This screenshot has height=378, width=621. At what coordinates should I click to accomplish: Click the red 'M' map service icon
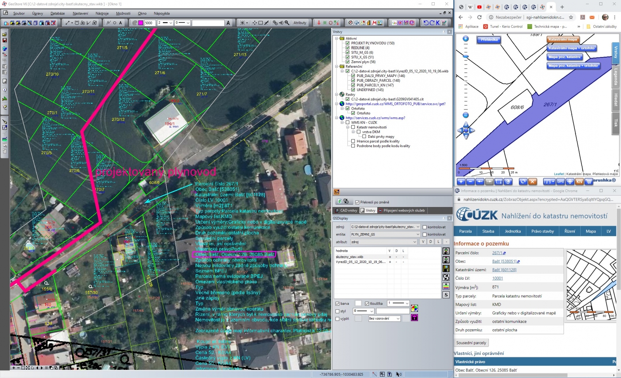click(374, 23)
